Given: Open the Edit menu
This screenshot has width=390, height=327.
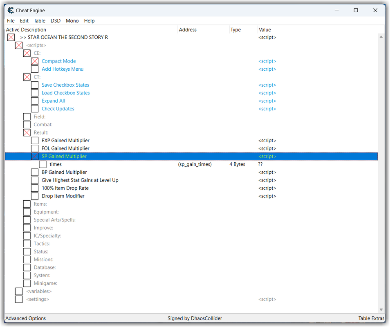Looking at the screenshot, I should click(x=24, y=21).
